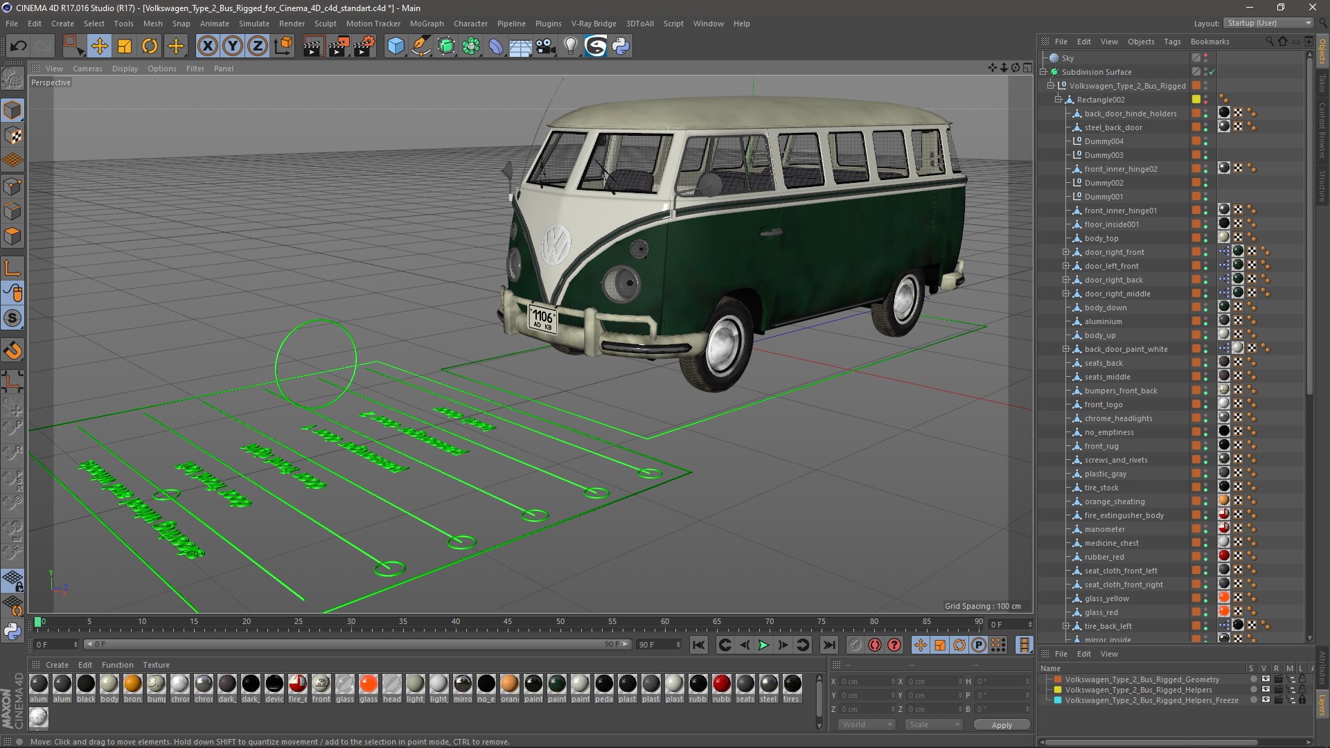Expand door_right_front tree node
Screen dimensions: 1330x748
[1066, 252]
